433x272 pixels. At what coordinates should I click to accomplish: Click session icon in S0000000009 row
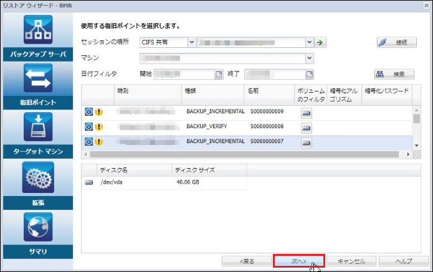point(88,111)
